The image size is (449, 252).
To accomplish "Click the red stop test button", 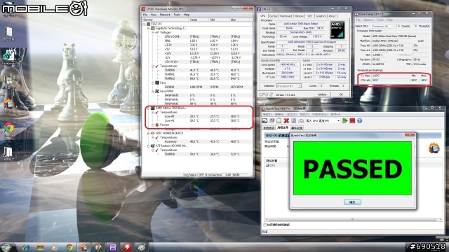I will (x=352, y=121).
